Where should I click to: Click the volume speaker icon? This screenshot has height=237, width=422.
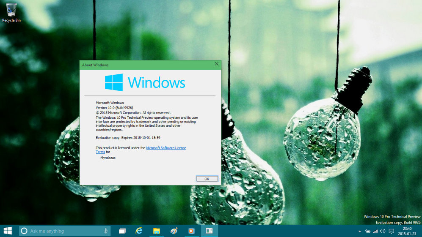383,232
